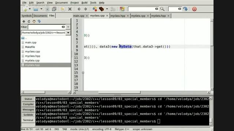Screen dimensions: 234x131
Task: Compile the current file using Compile icon
Action: [x=95, y=9]
